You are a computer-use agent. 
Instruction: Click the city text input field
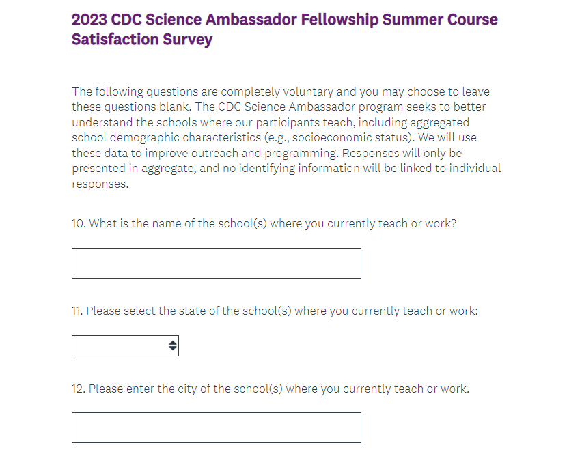click(x=216, y=427)
